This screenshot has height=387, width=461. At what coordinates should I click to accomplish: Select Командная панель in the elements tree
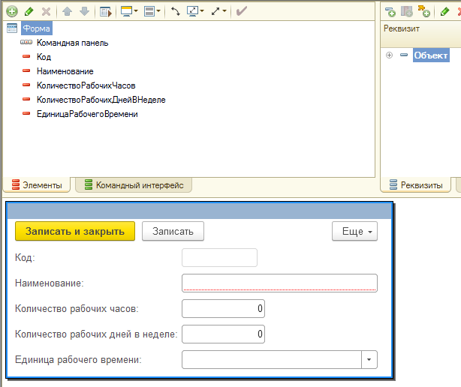[72, 43]
